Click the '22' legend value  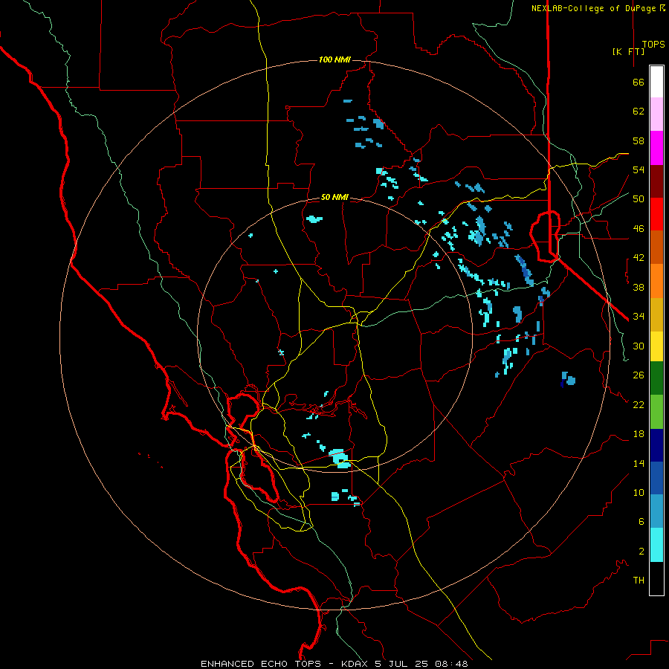coord(639,404)
